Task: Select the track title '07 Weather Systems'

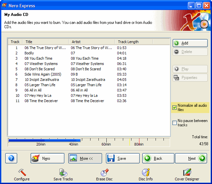Action: pos(41,64)
